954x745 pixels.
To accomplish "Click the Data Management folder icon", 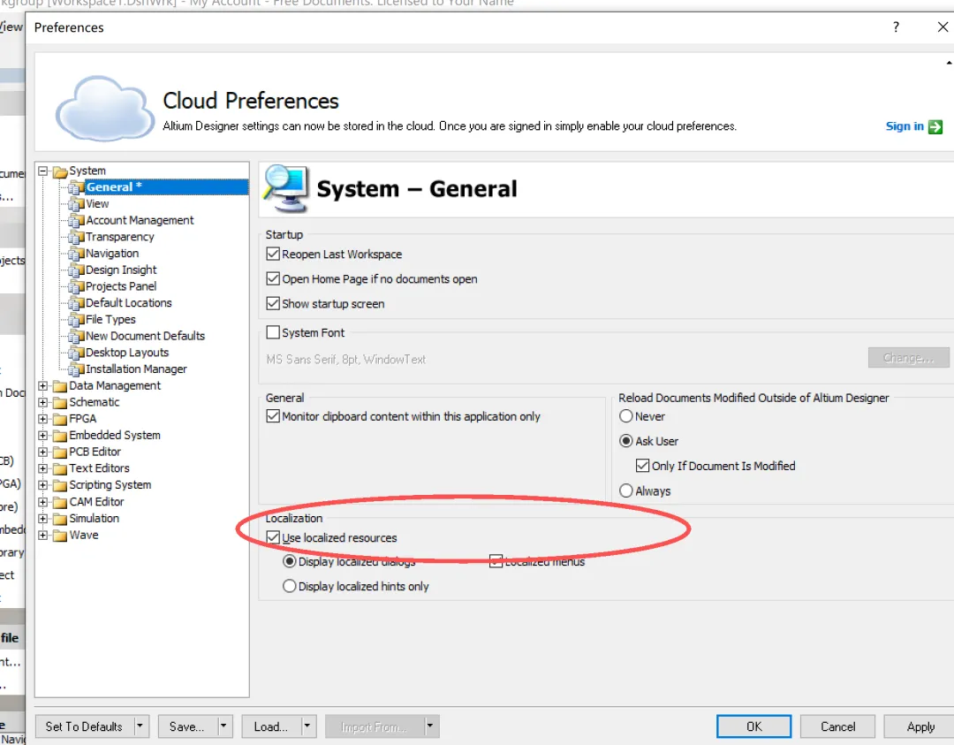I will pos(60,386).
